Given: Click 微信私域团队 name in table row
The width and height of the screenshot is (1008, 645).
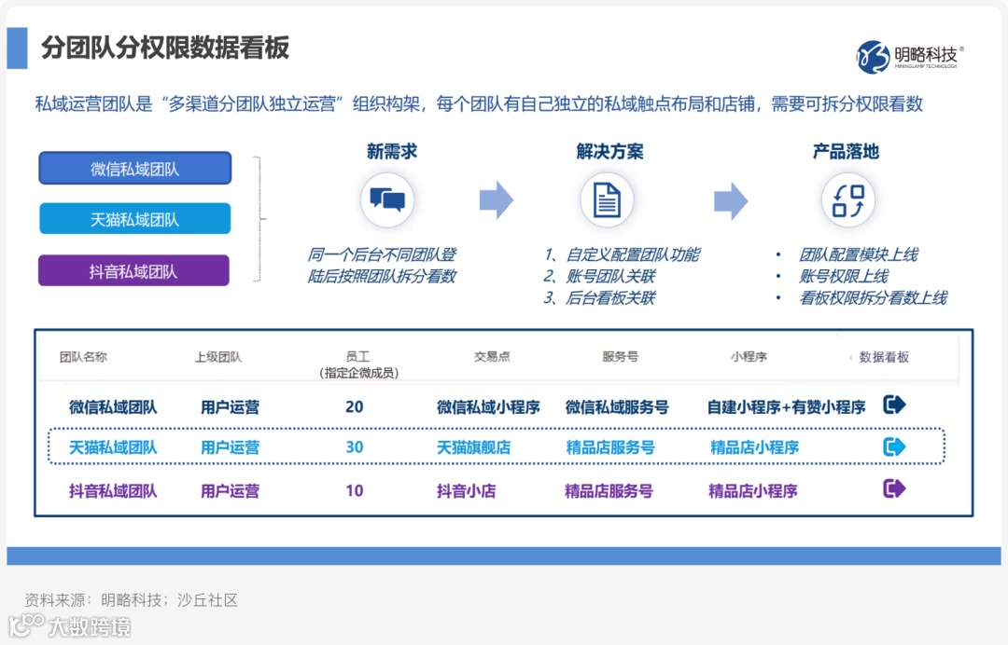Looking at the screenshot, I should click(x=113, y=407).
